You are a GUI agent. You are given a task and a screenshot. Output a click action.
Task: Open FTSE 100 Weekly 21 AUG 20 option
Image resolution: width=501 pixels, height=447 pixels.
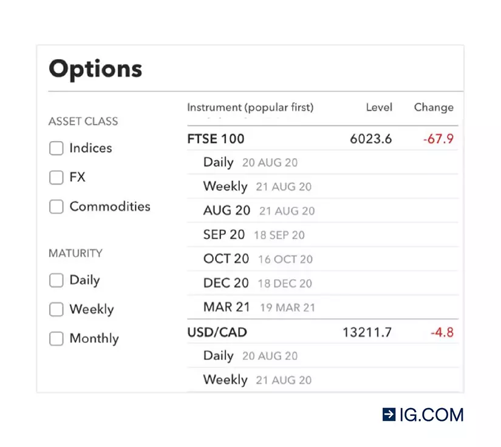(257, 187)
